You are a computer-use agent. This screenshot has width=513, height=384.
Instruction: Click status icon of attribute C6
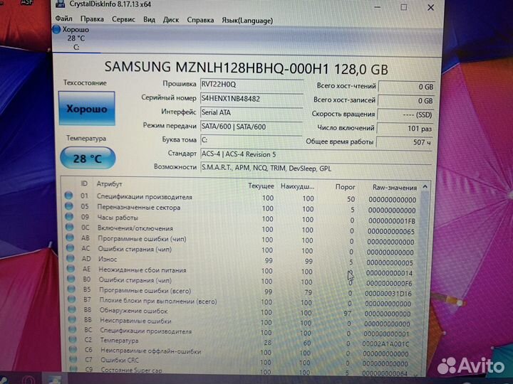point(73,349)
